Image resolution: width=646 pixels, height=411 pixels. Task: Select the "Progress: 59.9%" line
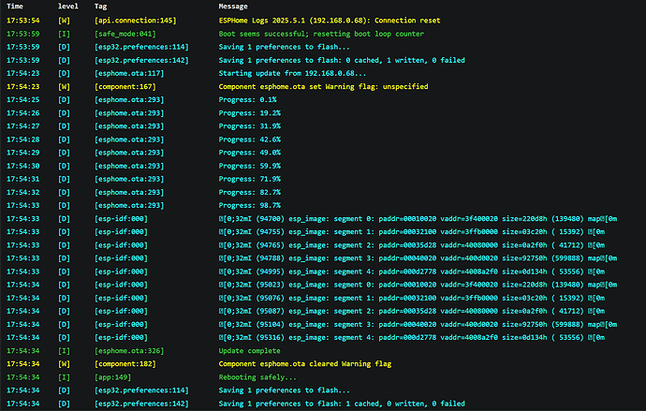[250, 166]
